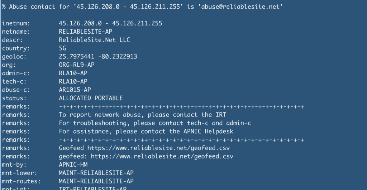Click the admin-c handle RLA10-AP

73,73
